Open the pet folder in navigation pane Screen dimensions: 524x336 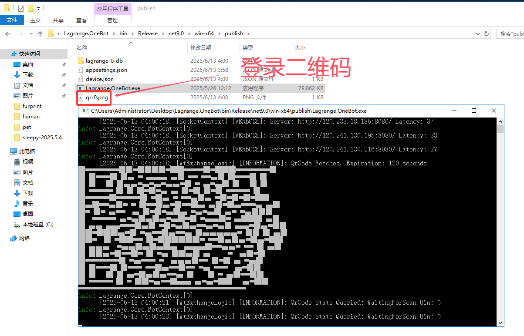coord(27,127)
